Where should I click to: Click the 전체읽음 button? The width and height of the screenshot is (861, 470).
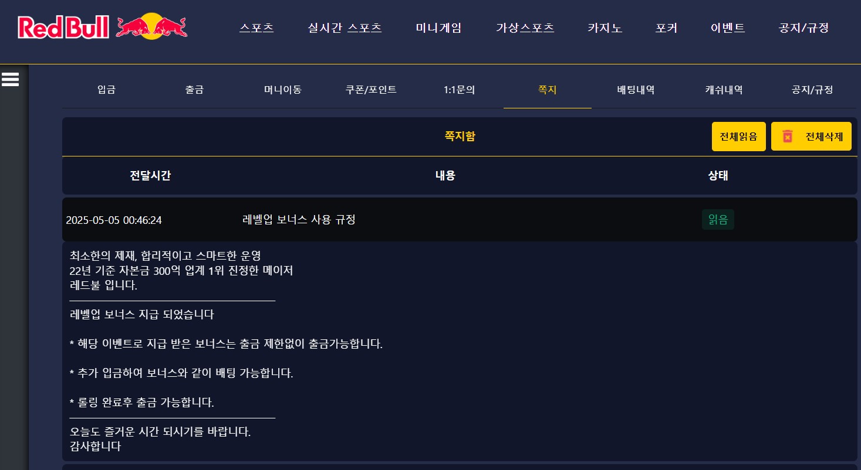(x=738, y=137)
